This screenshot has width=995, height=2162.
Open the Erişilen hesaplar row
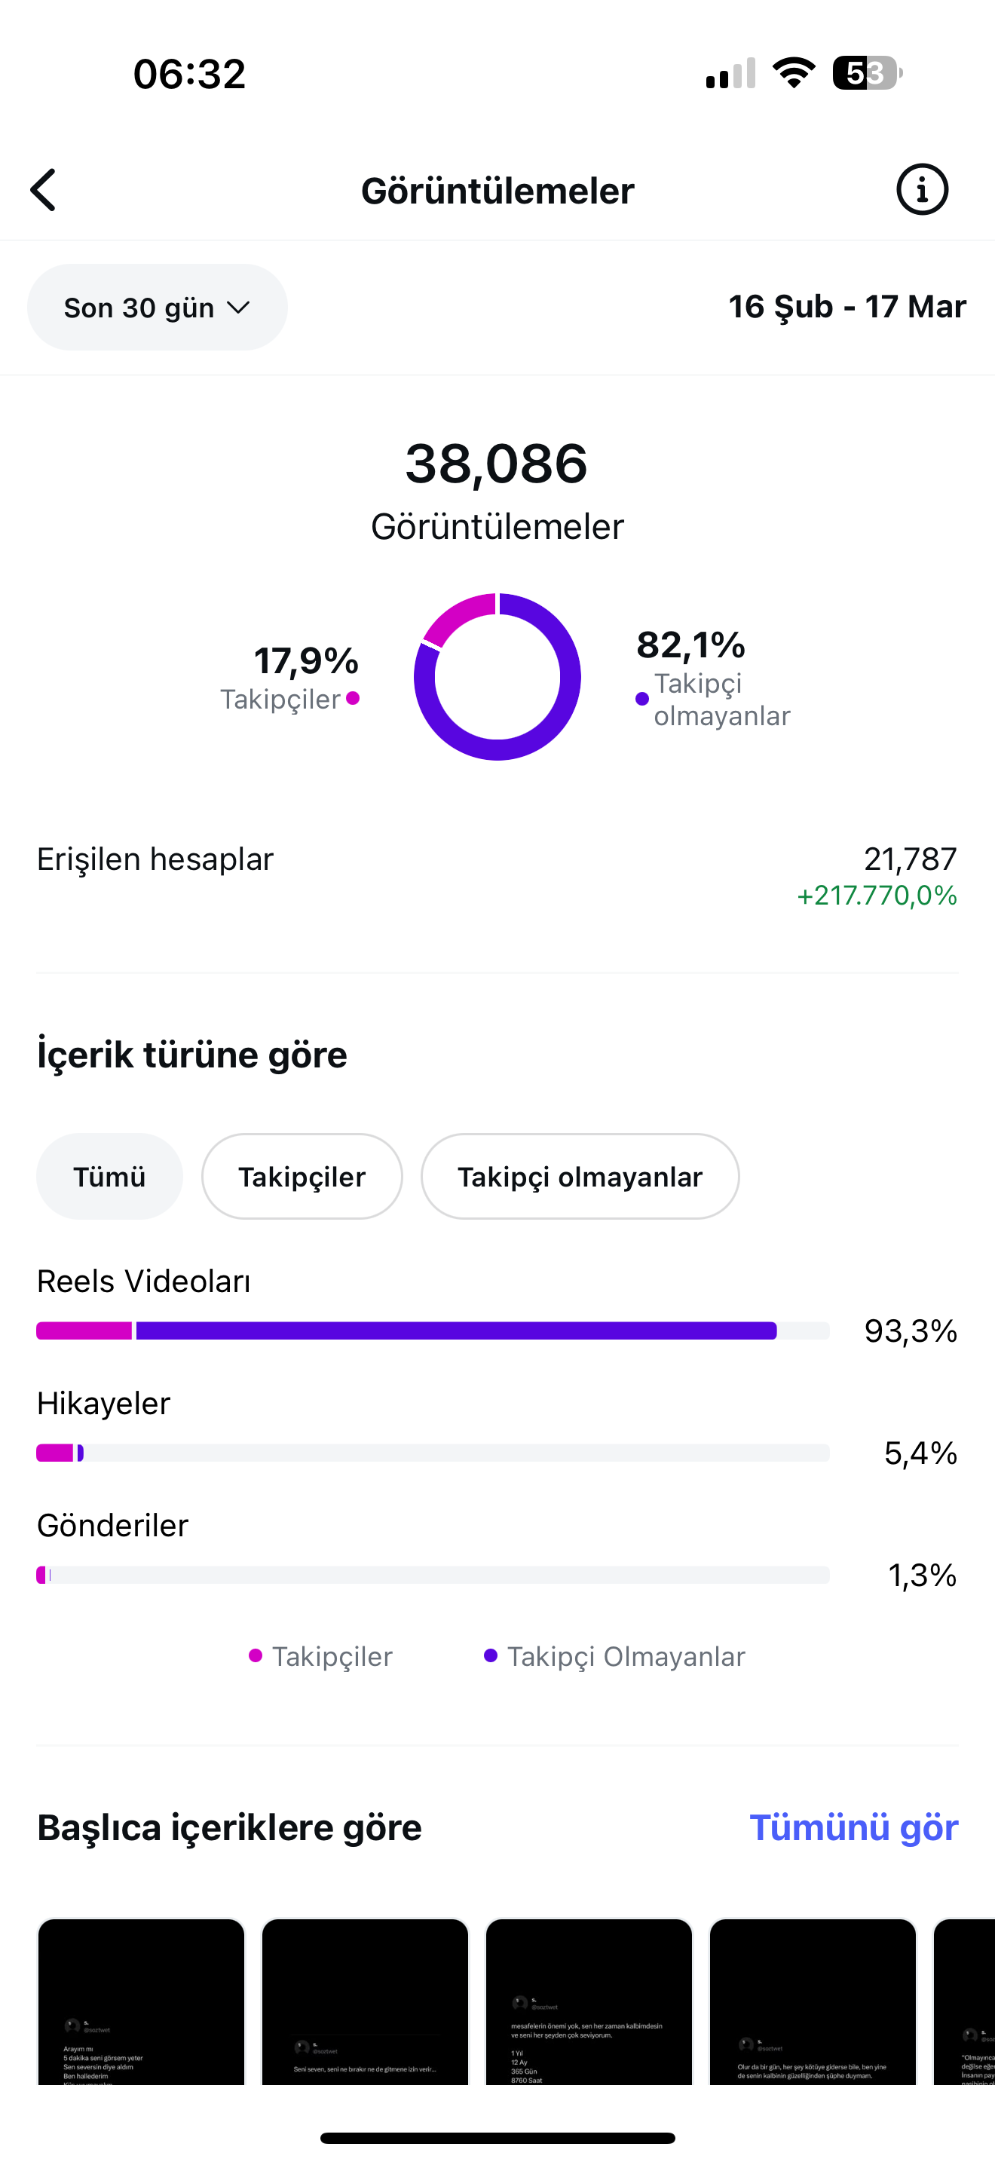pyautogui.click(x=497, y=876)
